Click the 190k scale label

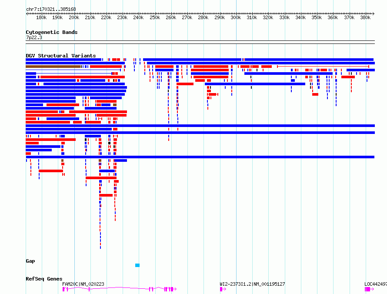point(57,17)
